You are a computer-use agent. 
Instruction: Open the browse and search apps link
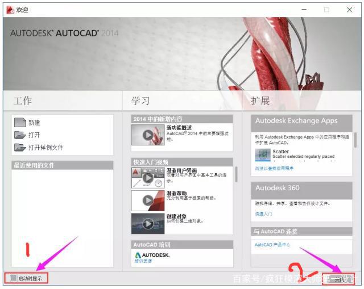(x=274, y=169)
